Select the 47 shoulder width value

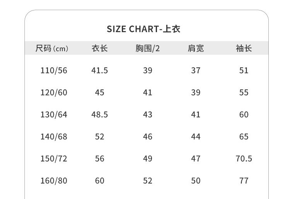pos(196,159)
